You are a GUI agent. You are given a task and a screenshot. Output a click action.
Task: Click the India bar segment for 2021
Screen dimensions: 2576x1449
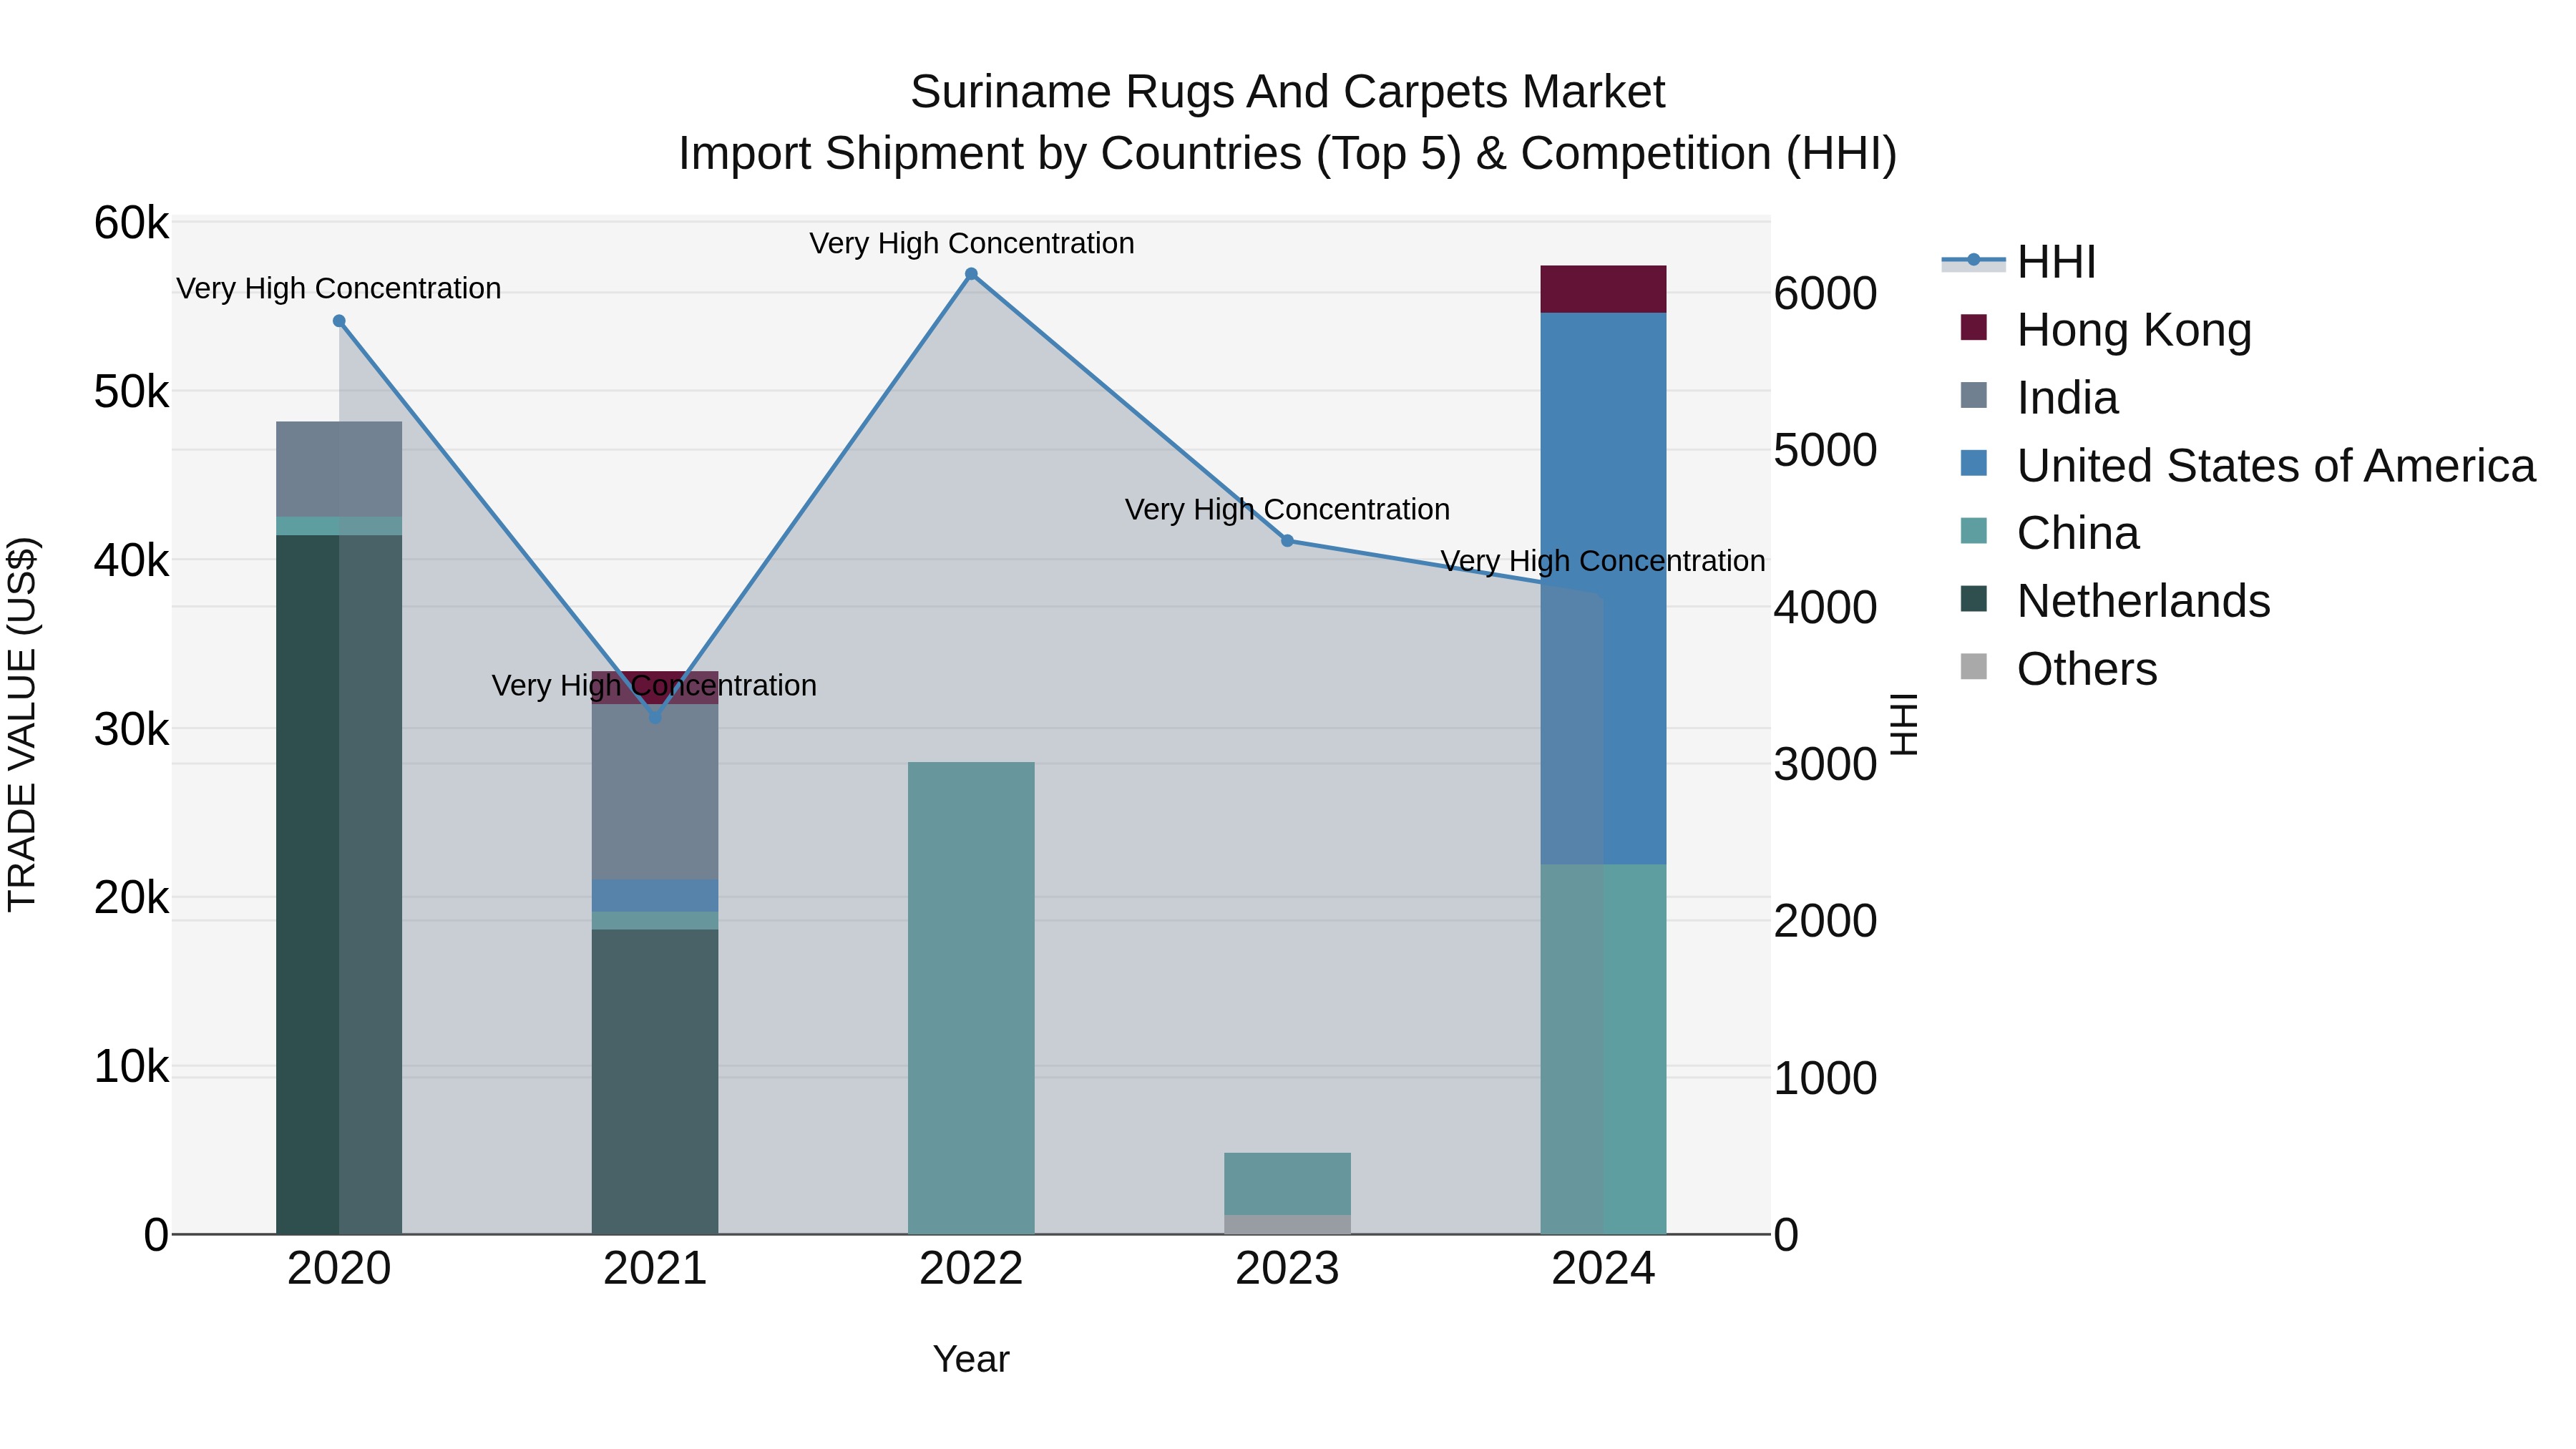655,792
